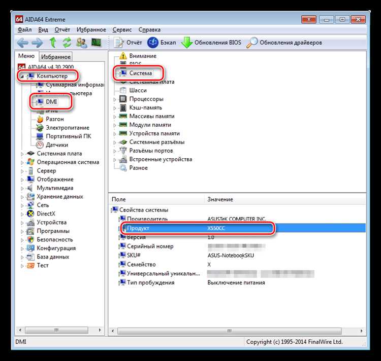
Task: Select Датчики sensor icon in tree
Action: [40, 145]
